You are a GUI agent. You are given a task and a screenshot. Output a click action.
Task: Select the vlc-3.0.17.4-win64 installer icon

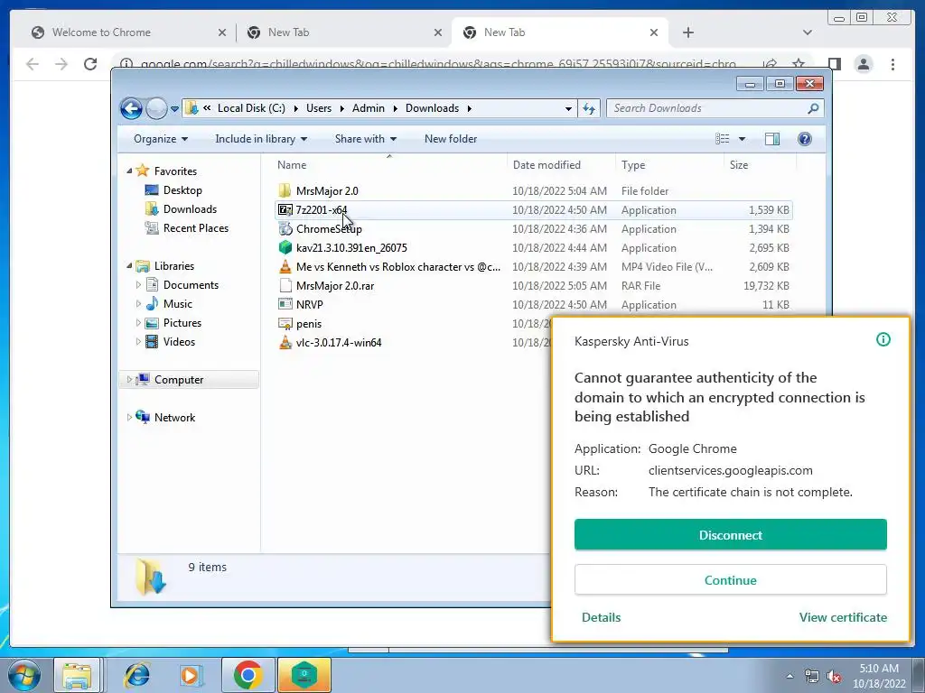(x=285, y=342)
